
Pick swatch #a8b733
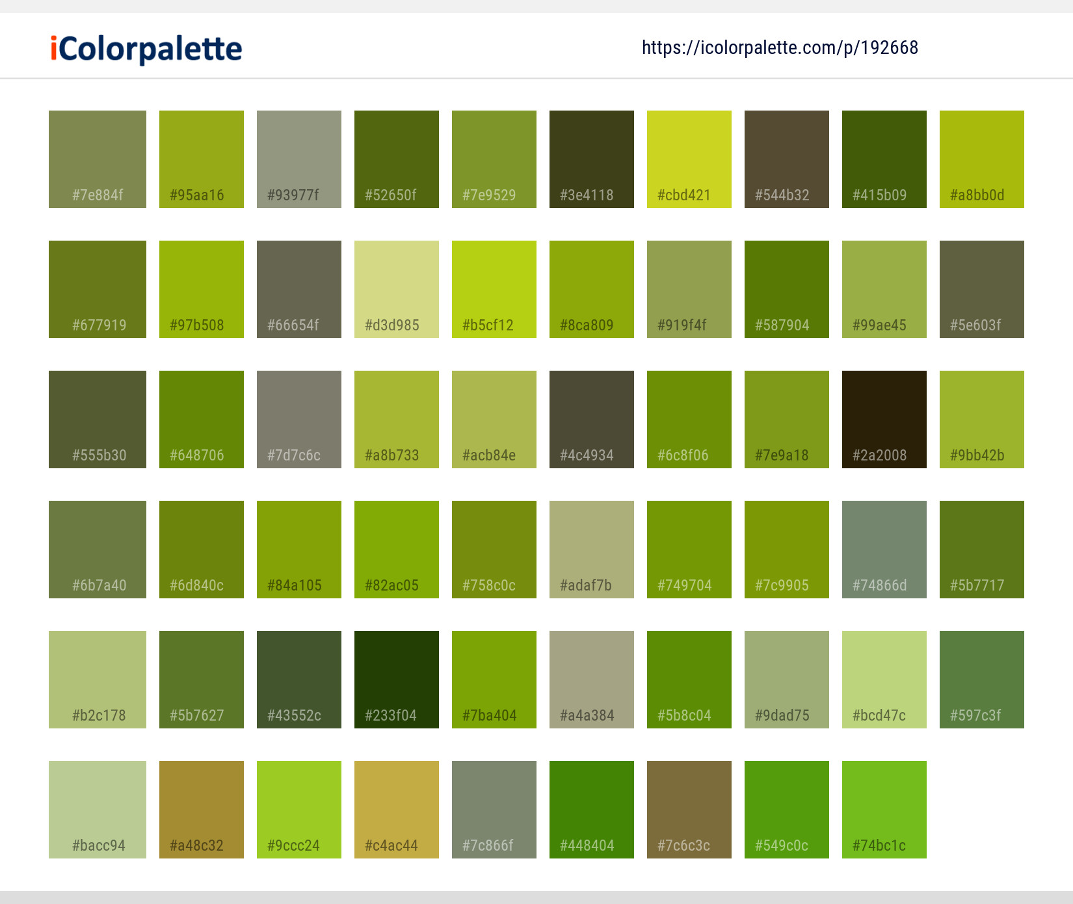tap(397, 419)
